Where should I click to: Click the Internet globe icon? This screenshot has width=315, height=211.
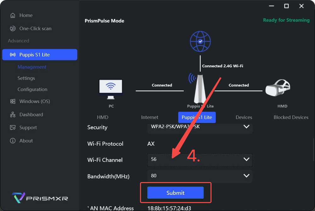200,42
